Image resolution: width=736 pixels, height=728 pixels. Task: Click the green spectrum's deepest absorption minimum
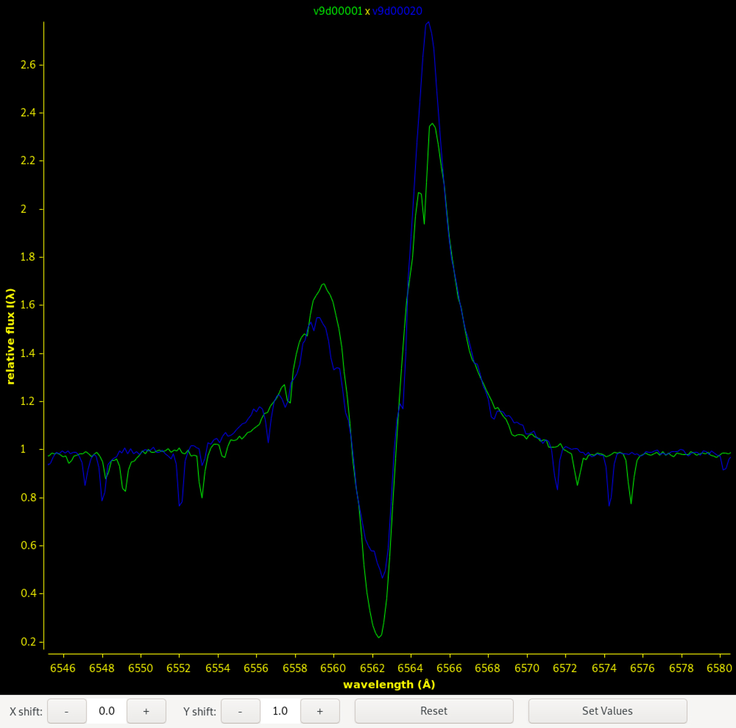379,637
